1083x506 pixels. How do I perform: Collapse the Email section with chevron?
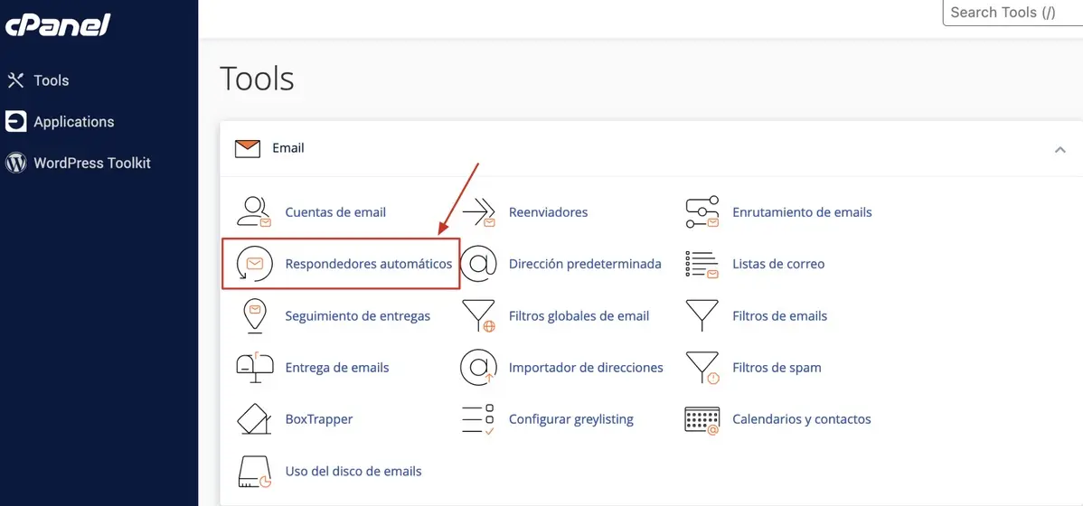[x=1059, y=149]
